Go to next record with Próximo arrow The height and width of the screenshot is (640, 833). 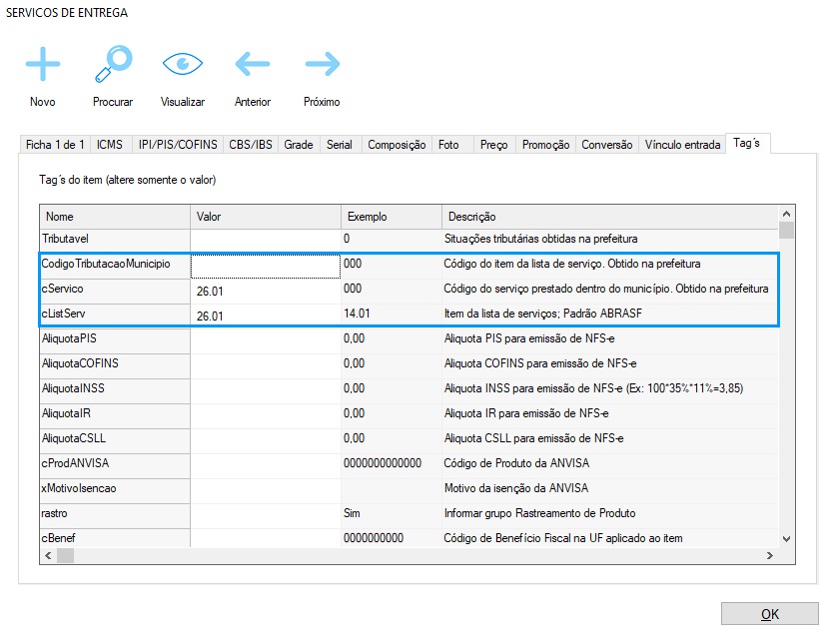click(x=322, y=65)
